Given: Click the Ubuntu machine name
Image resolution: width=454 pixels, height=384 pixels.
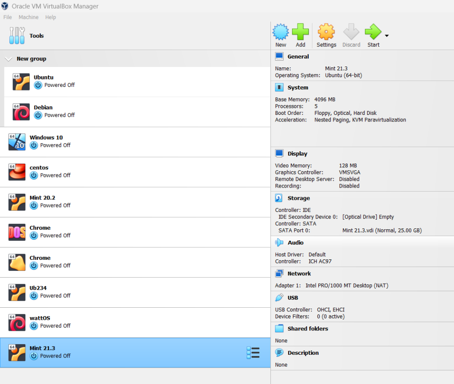Looking at the screenshot, I should tap(43, 77).
